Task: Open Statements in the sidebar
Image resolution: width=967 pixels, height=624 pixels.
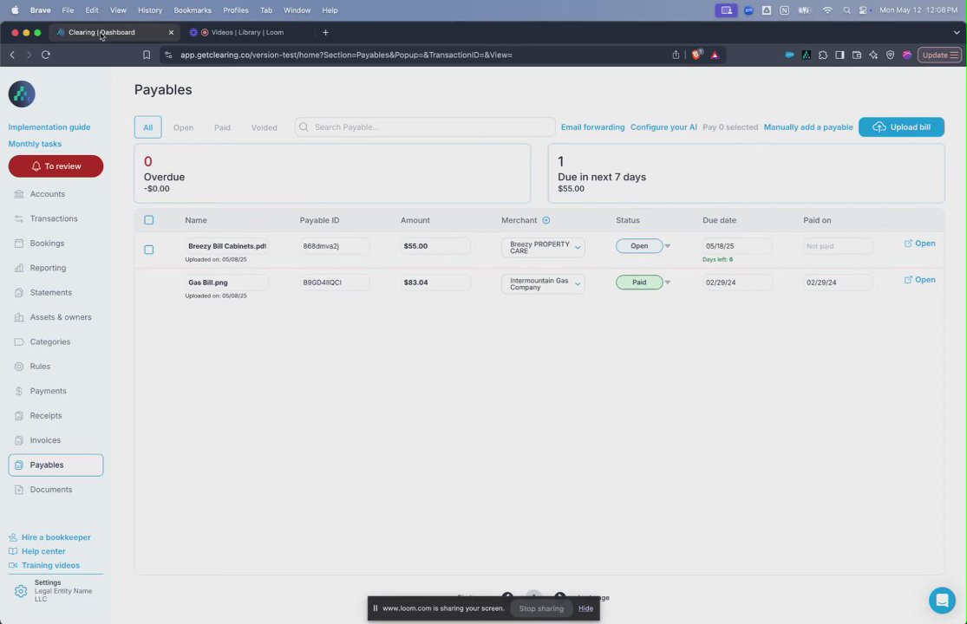Action: click(x=50, y=293)
